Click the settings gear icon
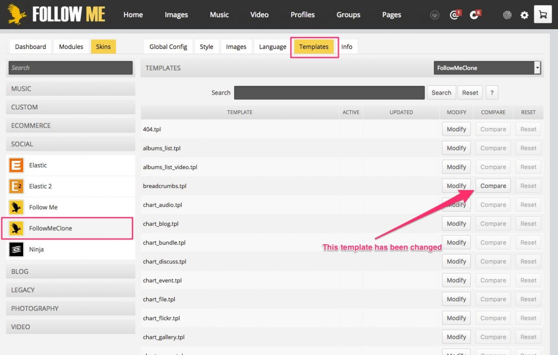This screenshot has width=558, height=355. point(524,15)
